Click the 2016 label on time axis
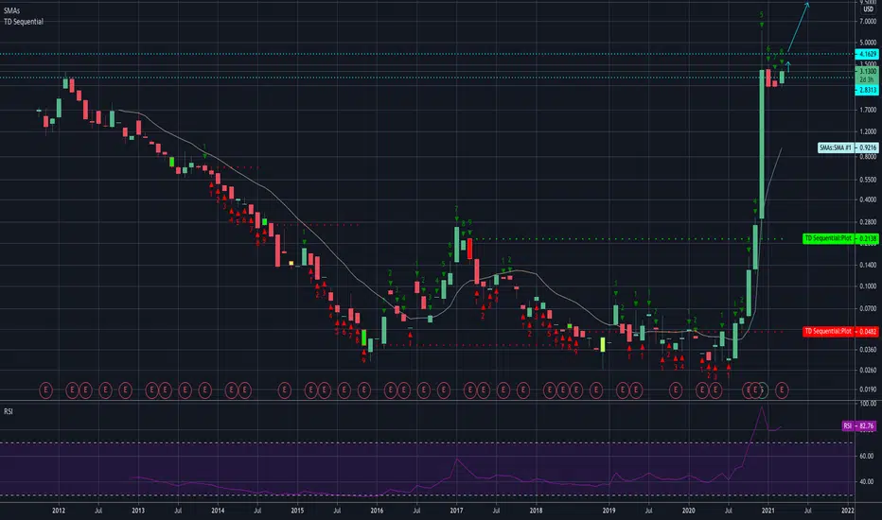 [377, 511]
